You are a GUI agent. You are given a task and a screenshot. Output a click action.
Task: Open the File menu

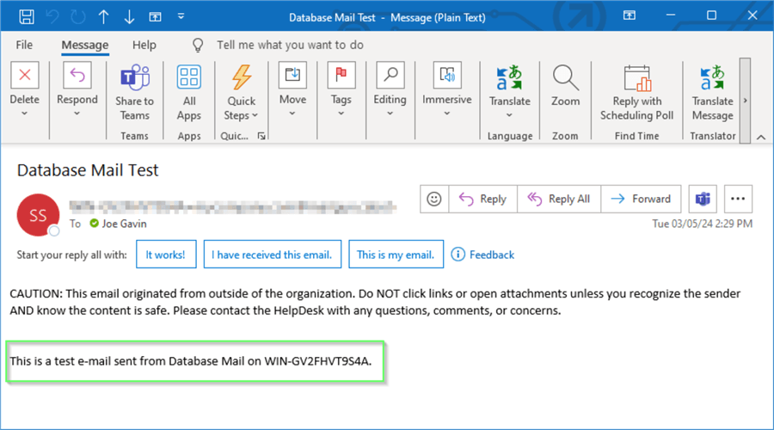point(24,45)
